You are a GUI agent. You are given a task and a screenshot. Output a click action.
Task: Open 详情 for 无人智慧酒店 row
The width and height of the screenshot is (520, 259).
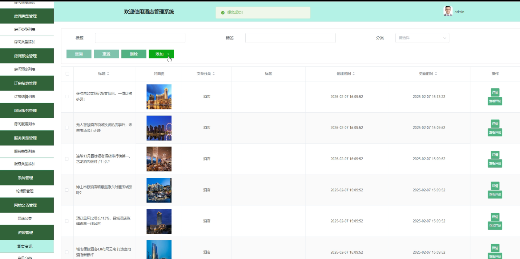tap(495, 124)
